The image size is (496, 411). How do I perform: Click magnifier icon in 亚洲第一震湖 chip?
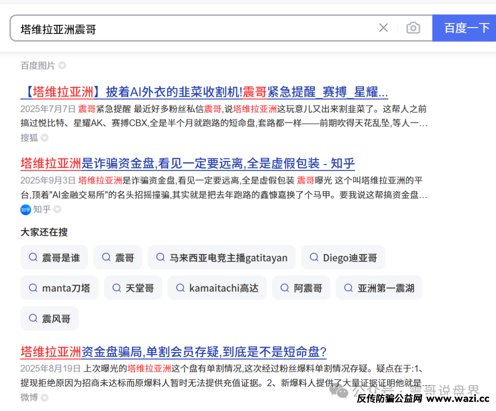click(x=349, y=288)
